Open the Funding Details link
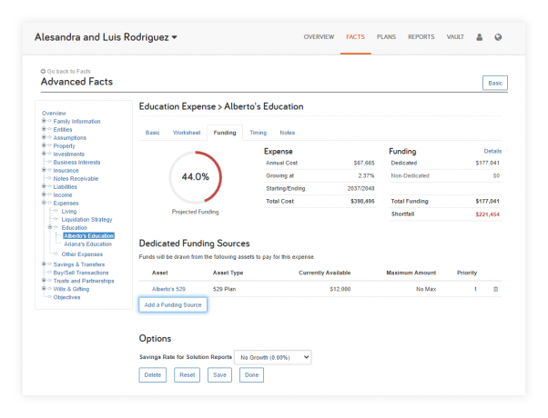The height and width of the screenshot is (418, 548). [492, 151]
